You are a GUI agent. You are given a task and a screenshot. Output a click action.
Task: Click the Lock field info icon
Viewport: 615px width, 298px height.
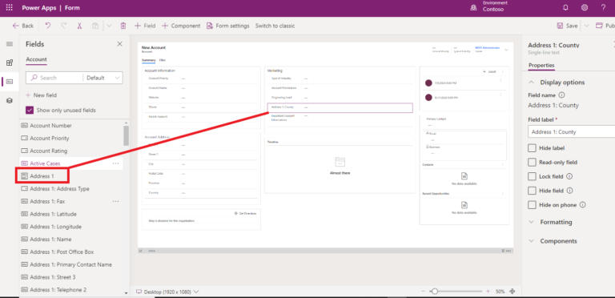569,176
